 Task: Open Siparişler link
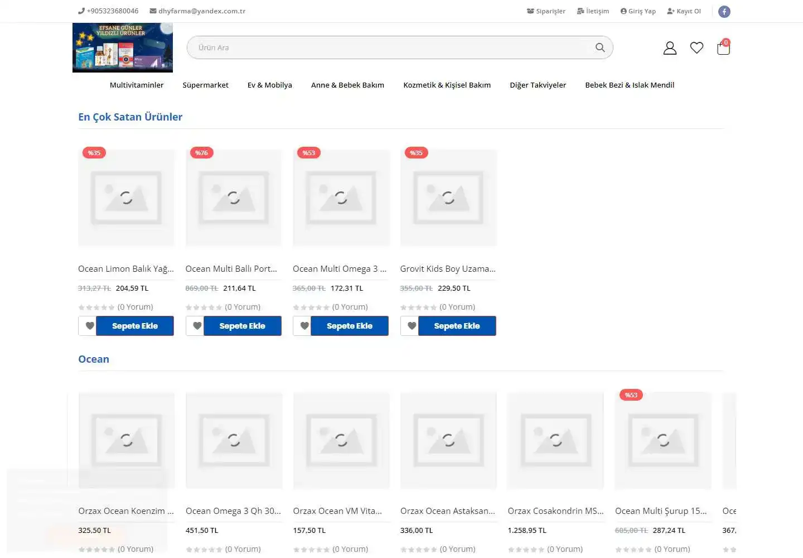[546, 11]
